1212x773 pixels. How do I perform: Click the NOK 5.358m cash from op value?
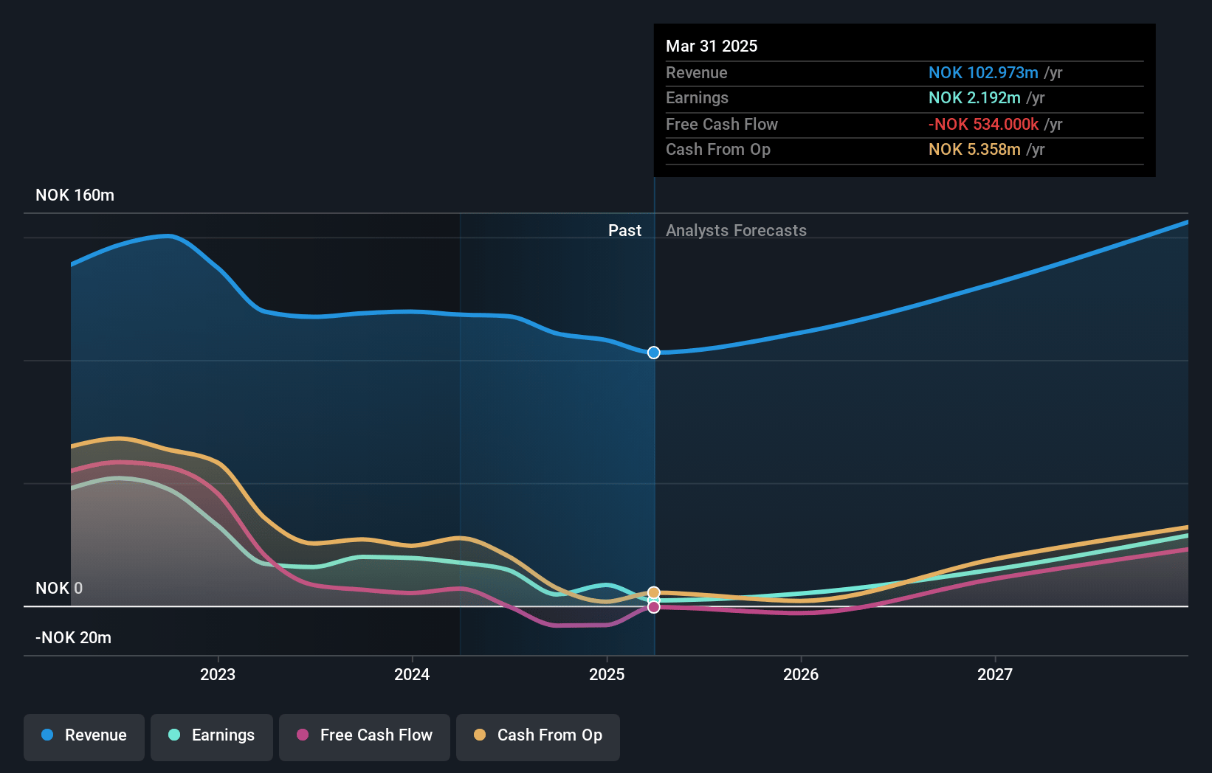pyautogui.click(x=974, y=150)
